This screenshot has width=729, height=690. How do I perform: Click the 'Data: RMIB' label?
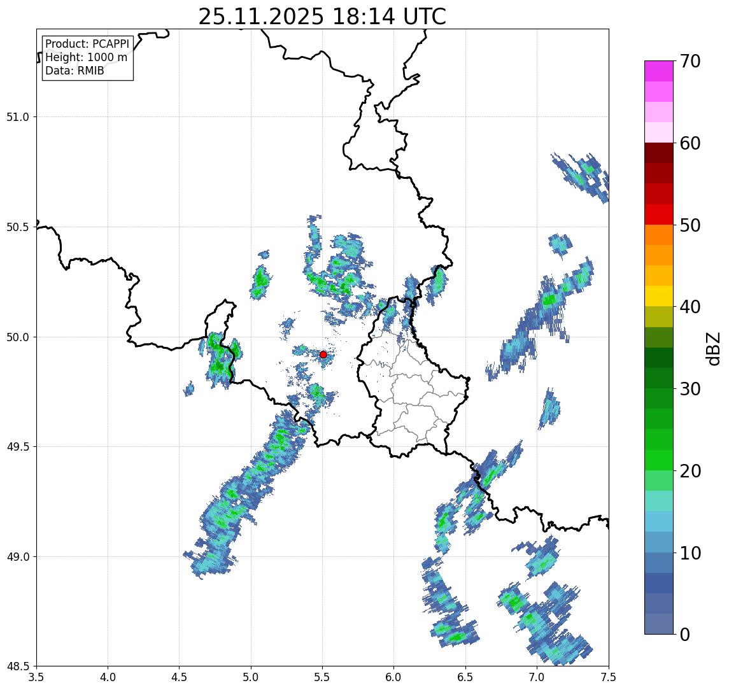point(74,71)
